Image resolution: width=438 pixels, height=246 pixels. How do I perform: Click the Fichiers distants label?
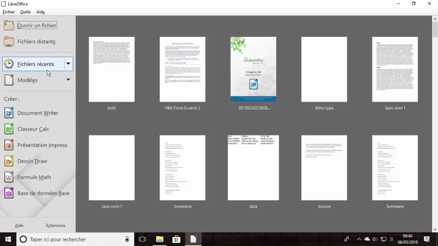pos(36,42)
